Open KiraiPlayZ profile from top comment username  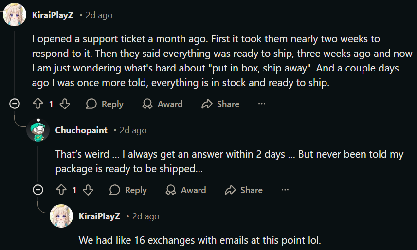pyautogui.click(x=53, y=15)
